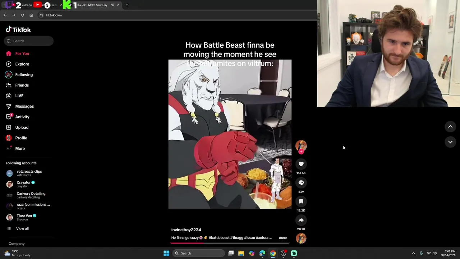This screenshot has width=460, height=259.
Task: Open the Profile page
Action: point(17,138)
